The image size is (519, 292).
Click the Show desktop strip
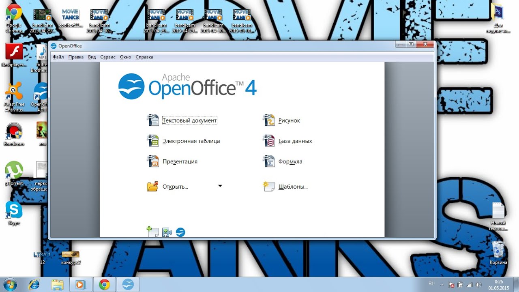[516, 285]
